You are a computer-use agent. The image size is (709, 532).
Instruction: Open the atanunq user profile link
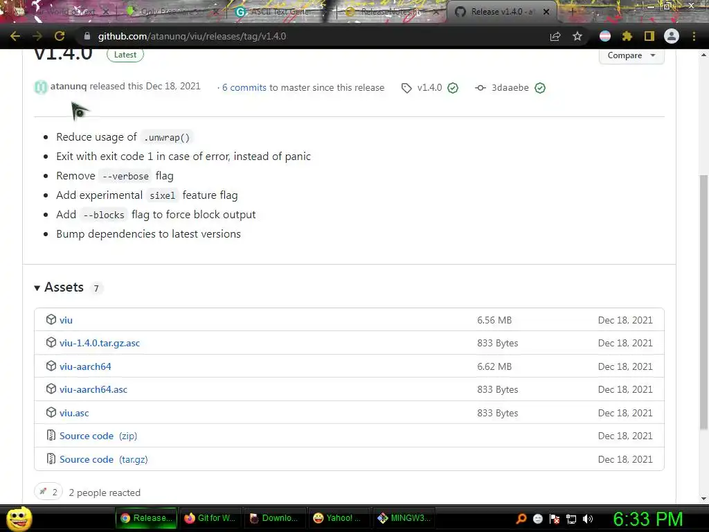point(69,86)
